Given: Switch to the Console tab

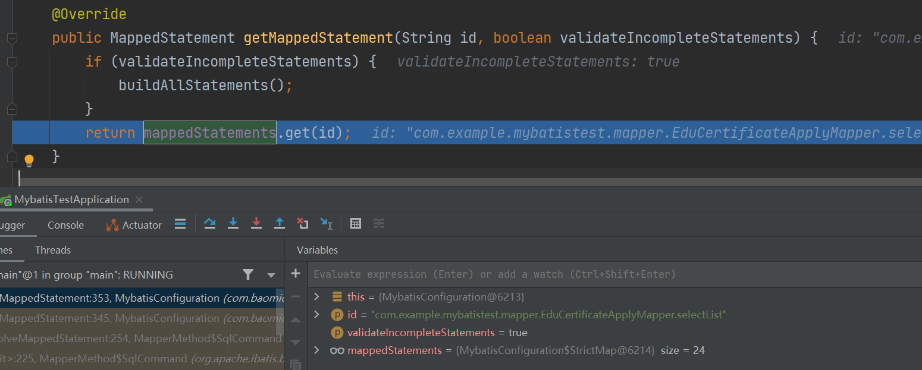Looking at the screenshot, I should coord(65,225).
